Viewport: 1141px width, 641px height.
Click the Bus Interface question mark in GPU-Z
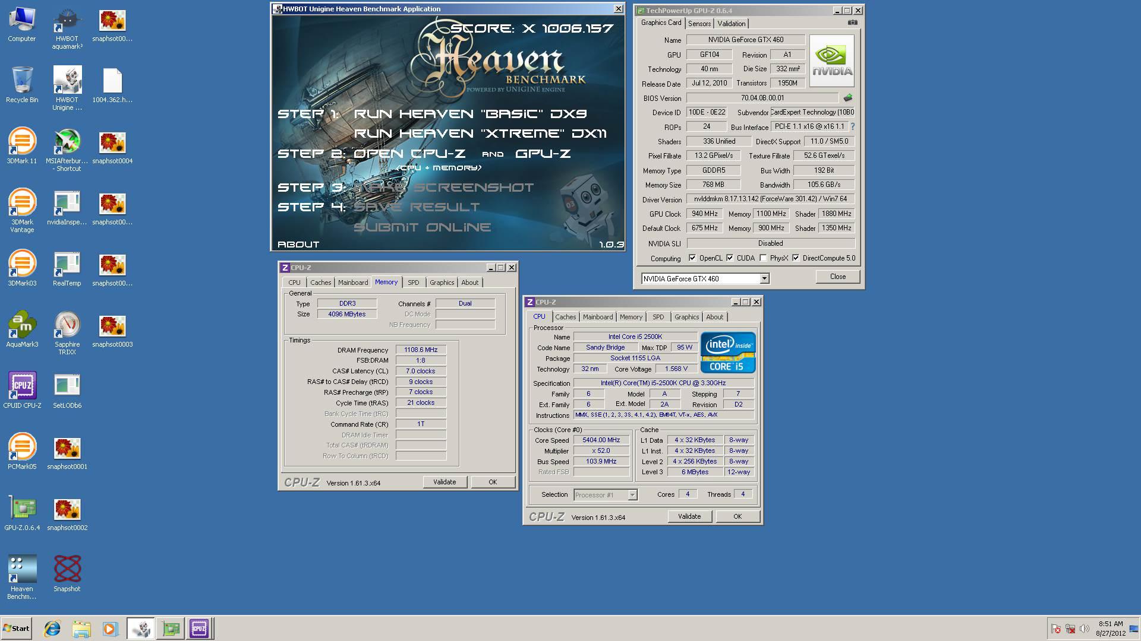pyautogui.click(x=853, y=126)
